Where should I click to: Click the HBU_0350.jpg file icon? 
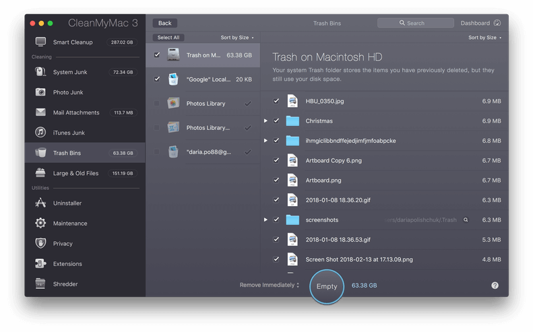[x=292, y=101]
